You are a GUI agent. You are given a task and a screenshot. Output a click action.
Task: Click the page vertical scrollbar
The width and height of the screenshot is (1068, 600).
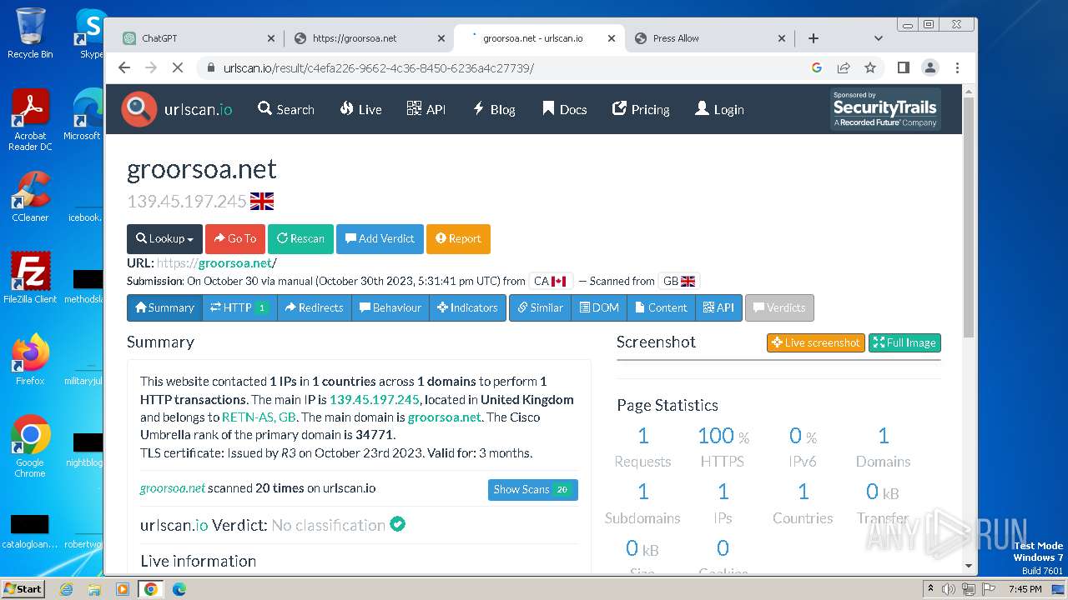(x=969, y=217)
